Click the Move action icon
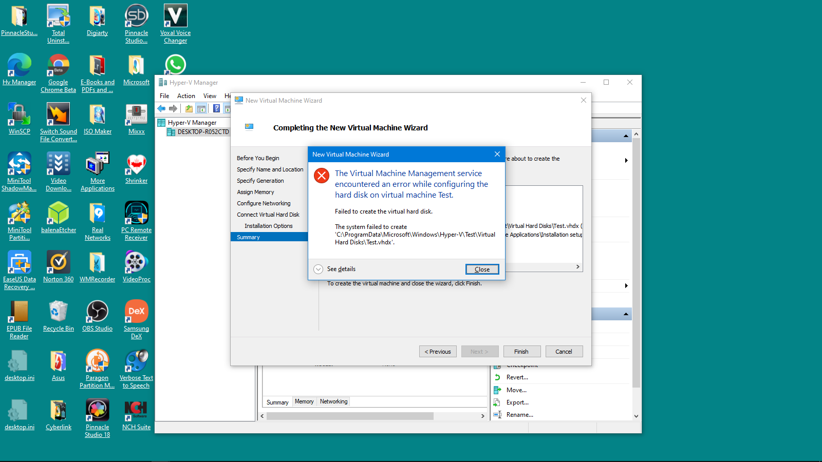The height and width of the screenshot is (462, 822). 497,390
